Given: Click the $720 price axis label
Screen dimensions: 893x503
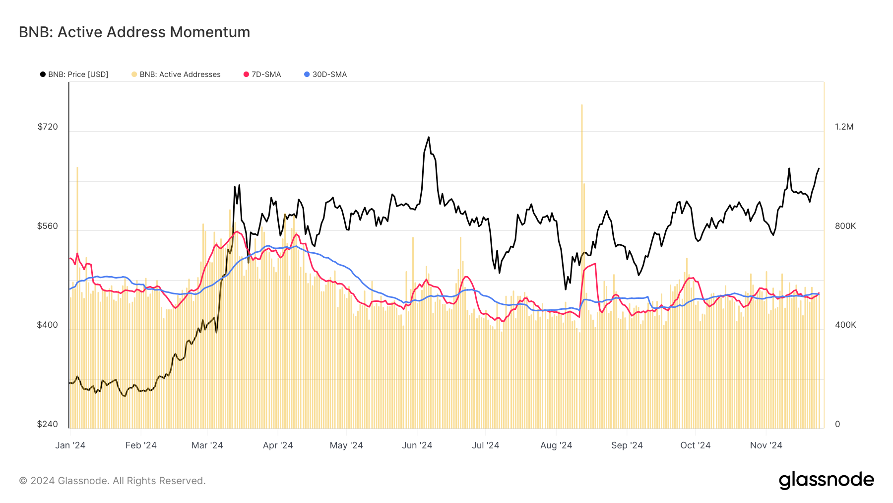Looking at the screenshot, I should pyautogui.click(x=48, y=127).
